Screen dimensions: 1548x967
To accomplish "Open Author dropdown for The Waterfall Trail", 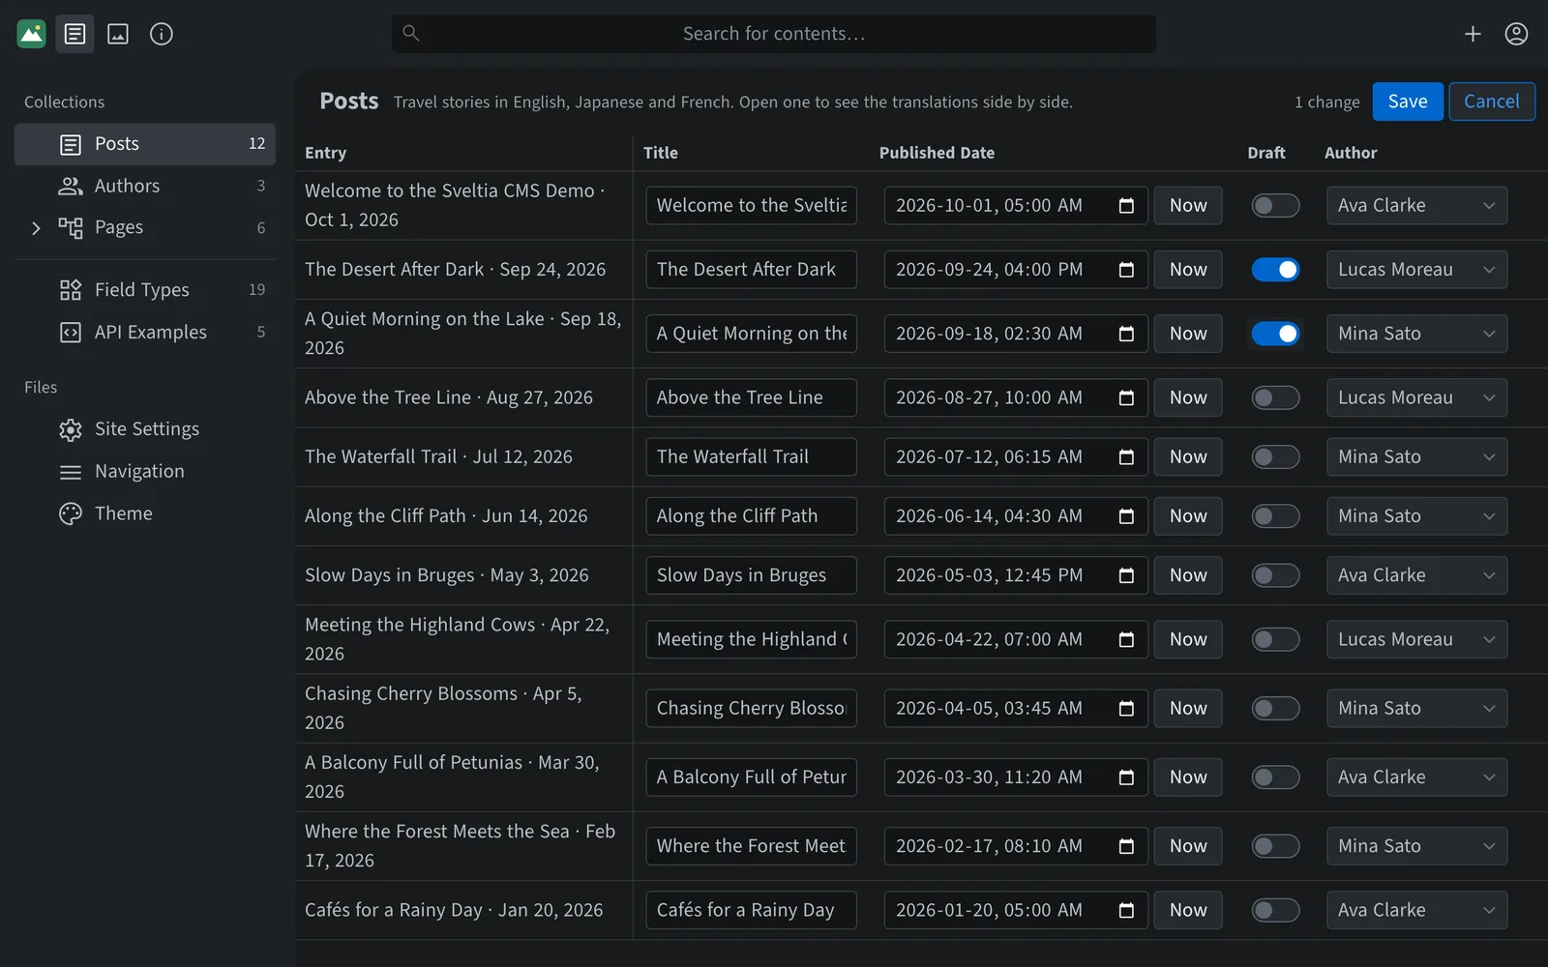I will coord(1416,457).
